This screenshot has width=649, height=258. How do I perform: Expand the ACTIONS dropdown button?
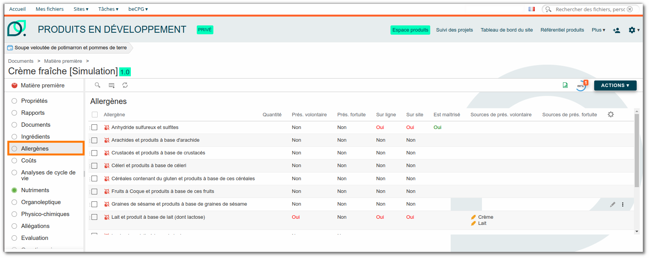pos(615,85)
